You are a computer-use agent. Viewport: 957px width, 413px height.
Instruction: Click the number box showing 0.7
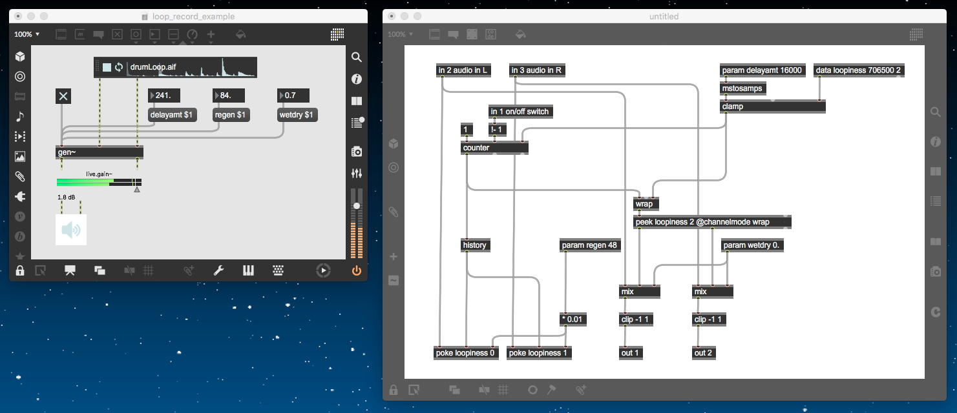click(x=293, y=96)
